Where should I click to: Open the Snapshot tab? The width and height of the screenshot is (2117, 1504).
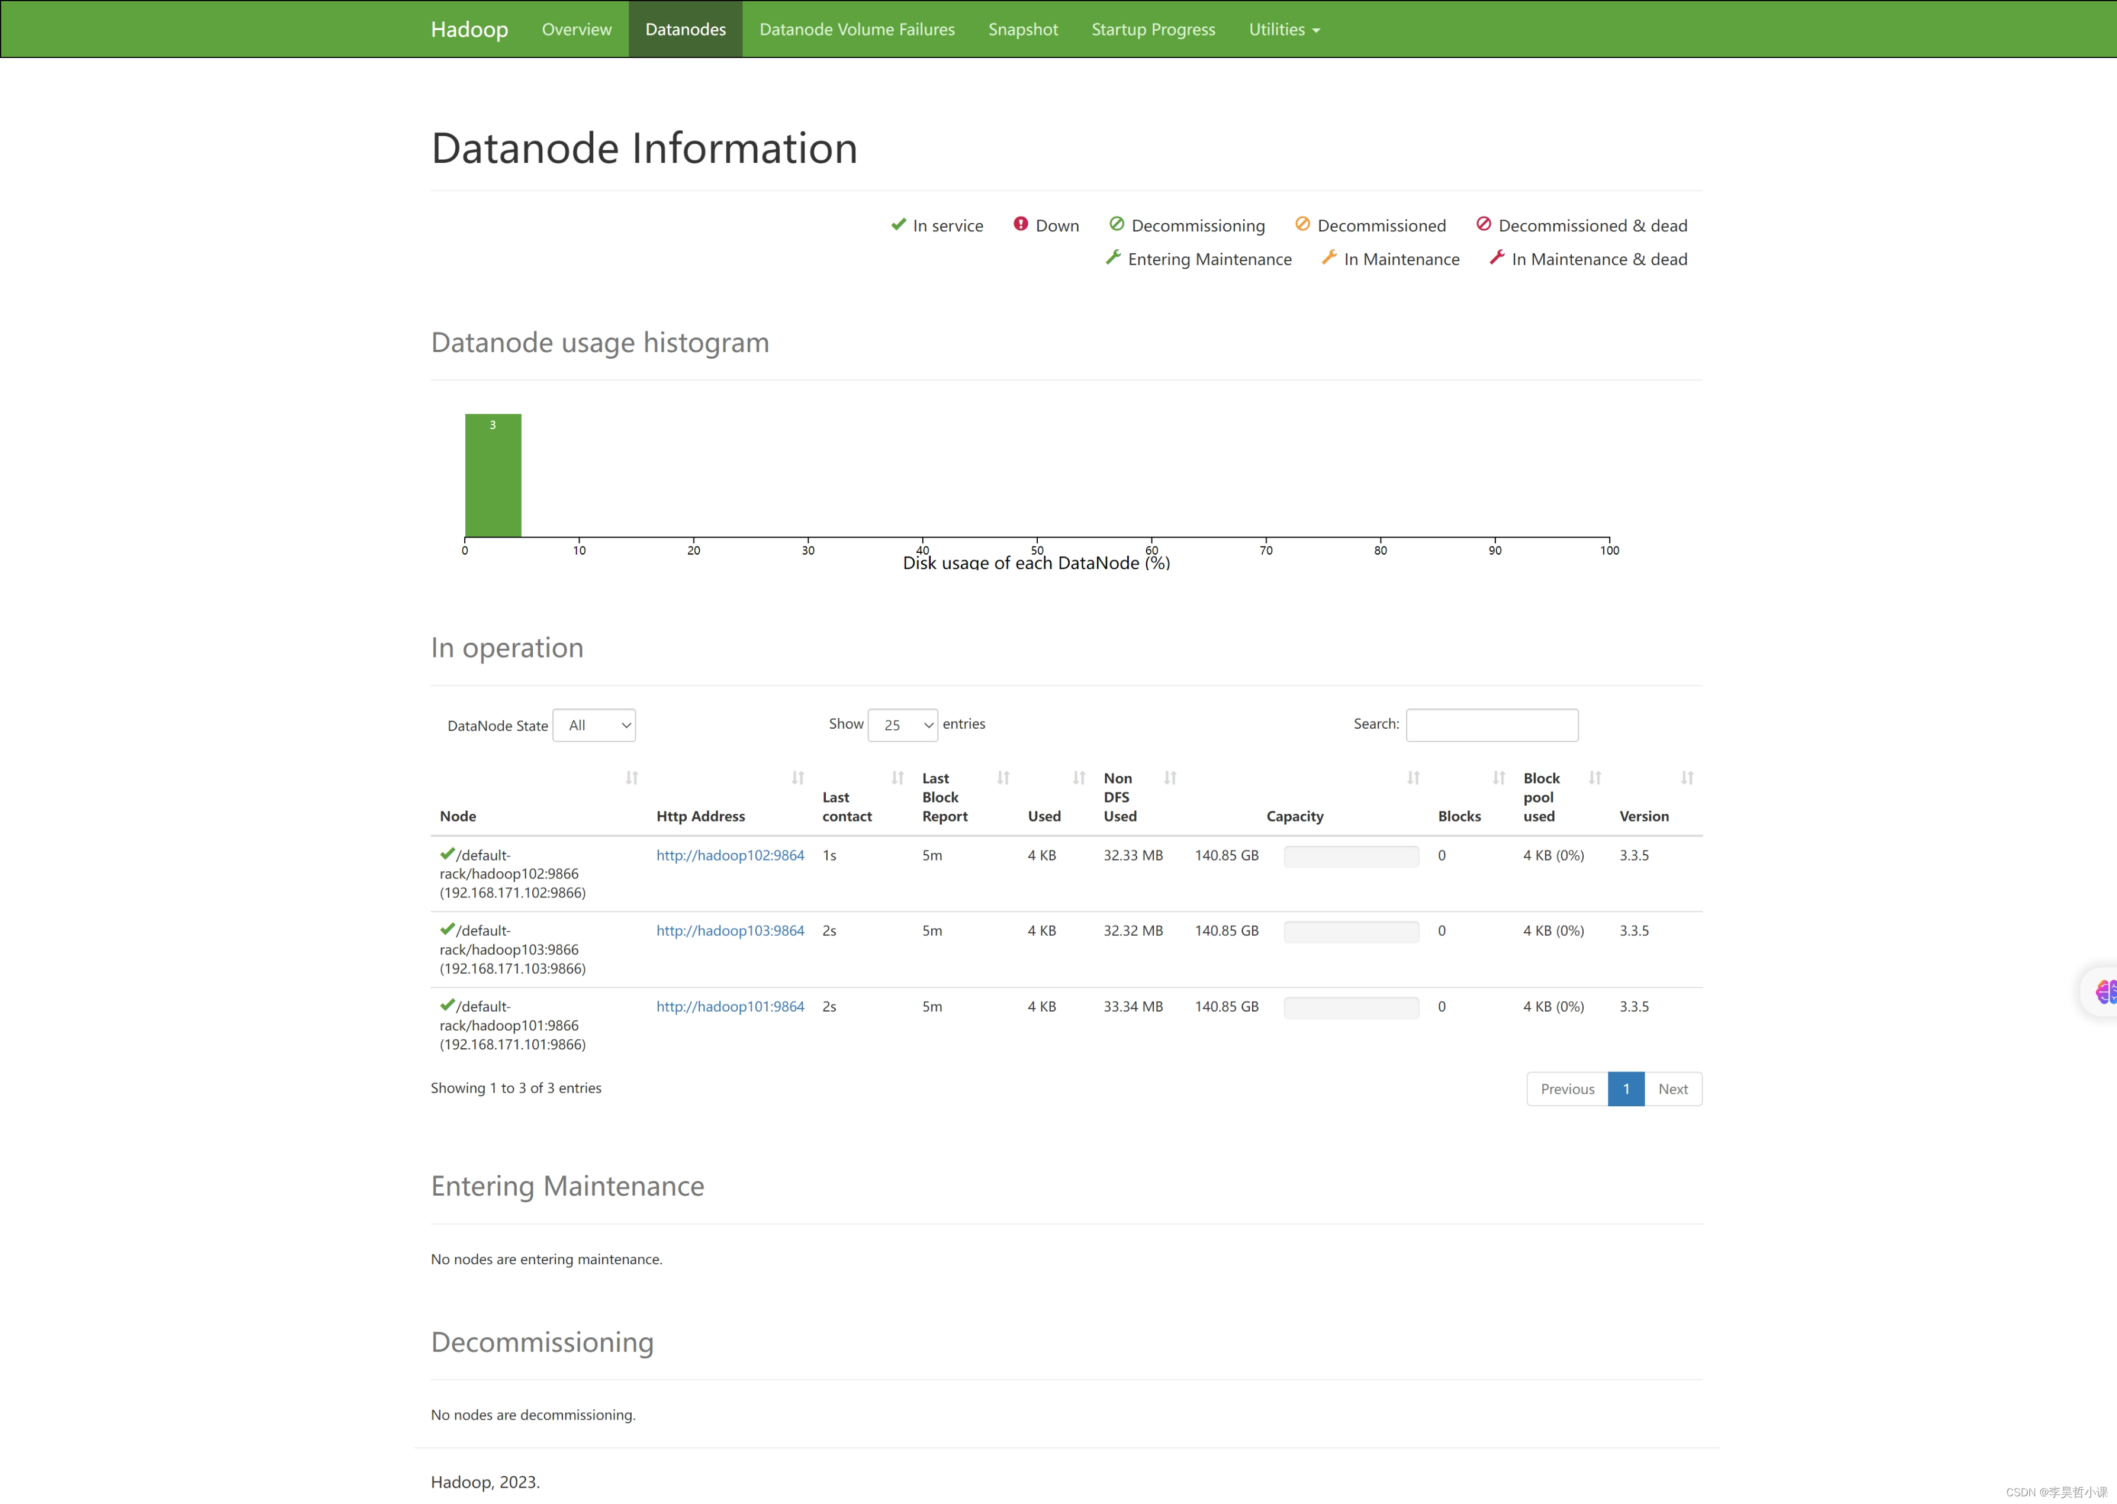[1022, 29]
